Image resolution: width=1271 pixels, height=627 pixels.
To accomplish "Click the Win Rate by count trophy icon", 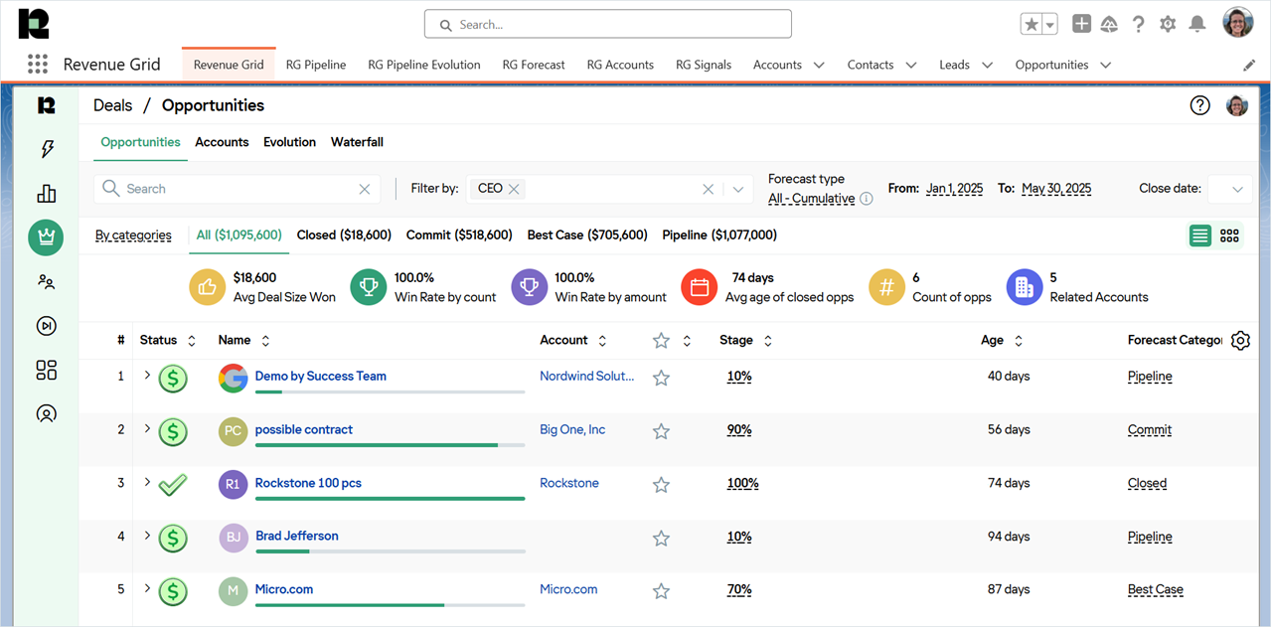I will tap(369, 287).
